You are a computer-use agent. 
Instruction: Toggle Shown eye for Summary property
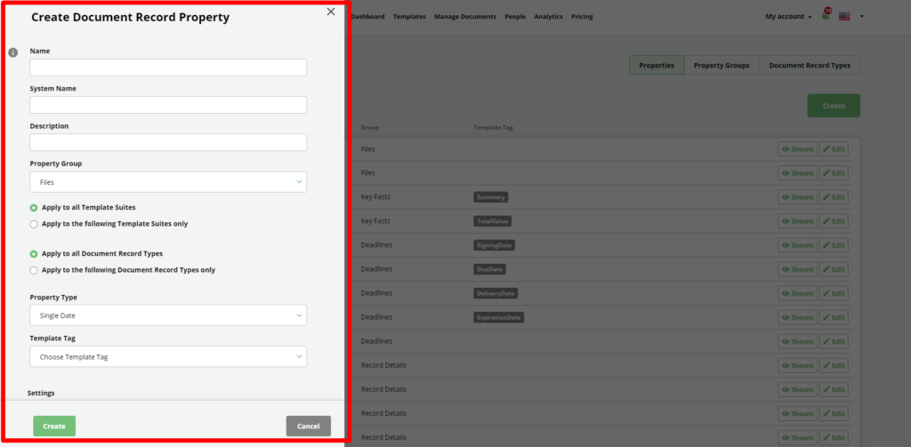coord(796,197)
